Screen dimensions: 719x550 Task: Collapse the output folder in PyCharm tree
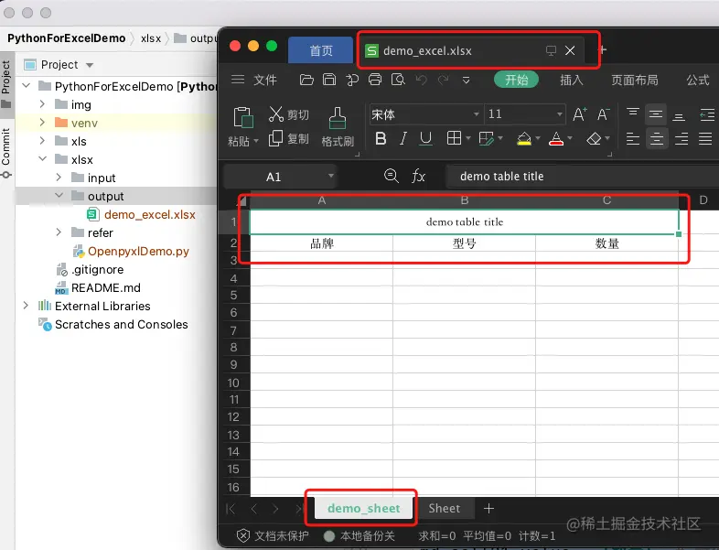tap(59, 196)
